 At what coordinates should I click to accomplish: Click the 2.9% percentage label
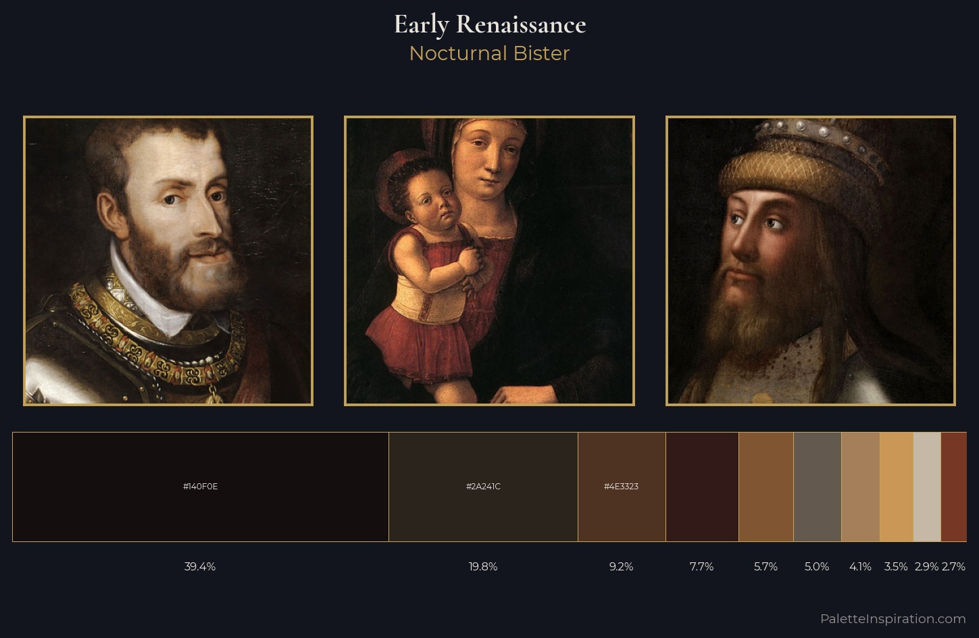click(x=927, y=566)
